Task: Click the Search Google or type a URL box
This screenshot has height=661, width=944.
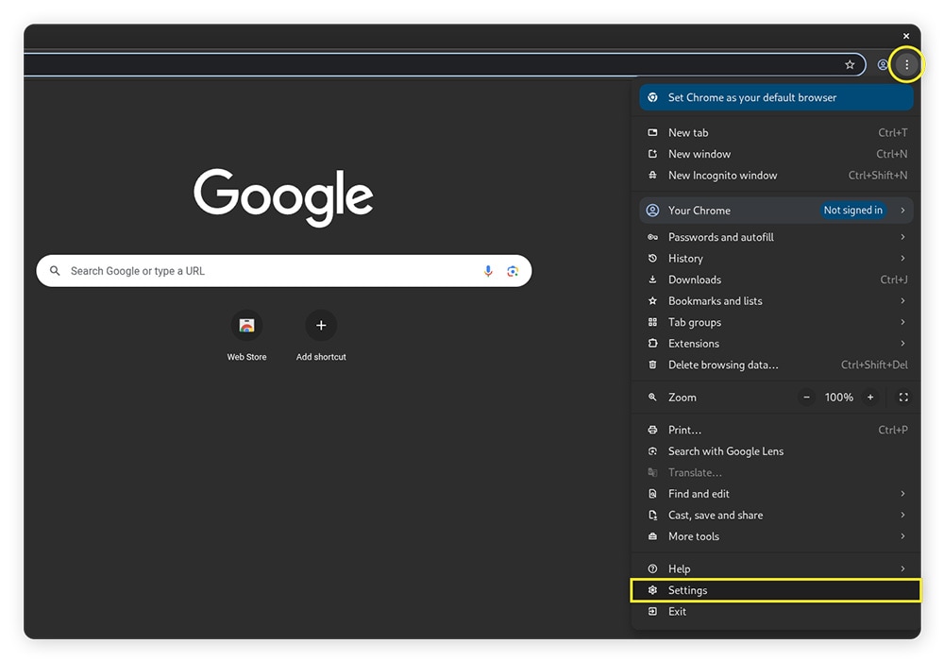Action: coord(283,271)
